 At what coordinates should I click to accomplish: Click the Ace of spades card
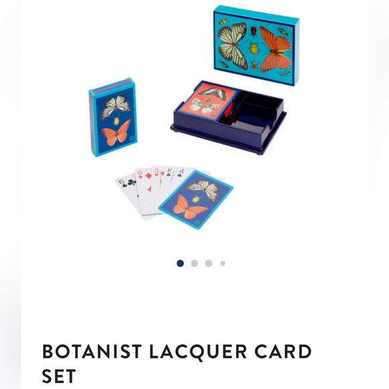[x=183, y=172]
